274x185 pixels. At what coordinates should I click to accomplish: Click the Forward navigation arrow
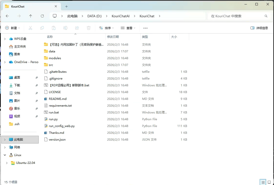[19, 16]
